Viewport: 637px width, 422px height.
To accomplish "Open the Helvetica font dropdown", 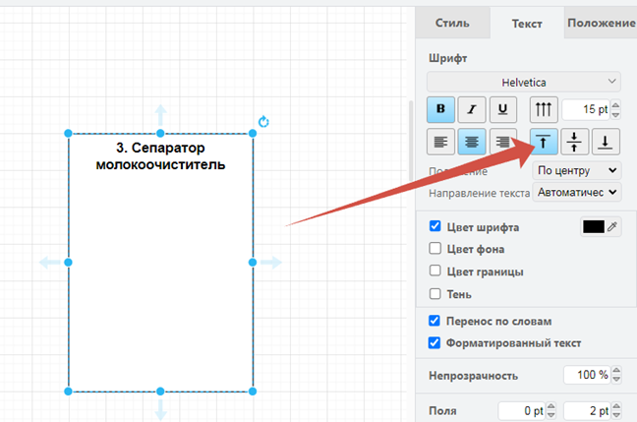I will click(525, 82).
